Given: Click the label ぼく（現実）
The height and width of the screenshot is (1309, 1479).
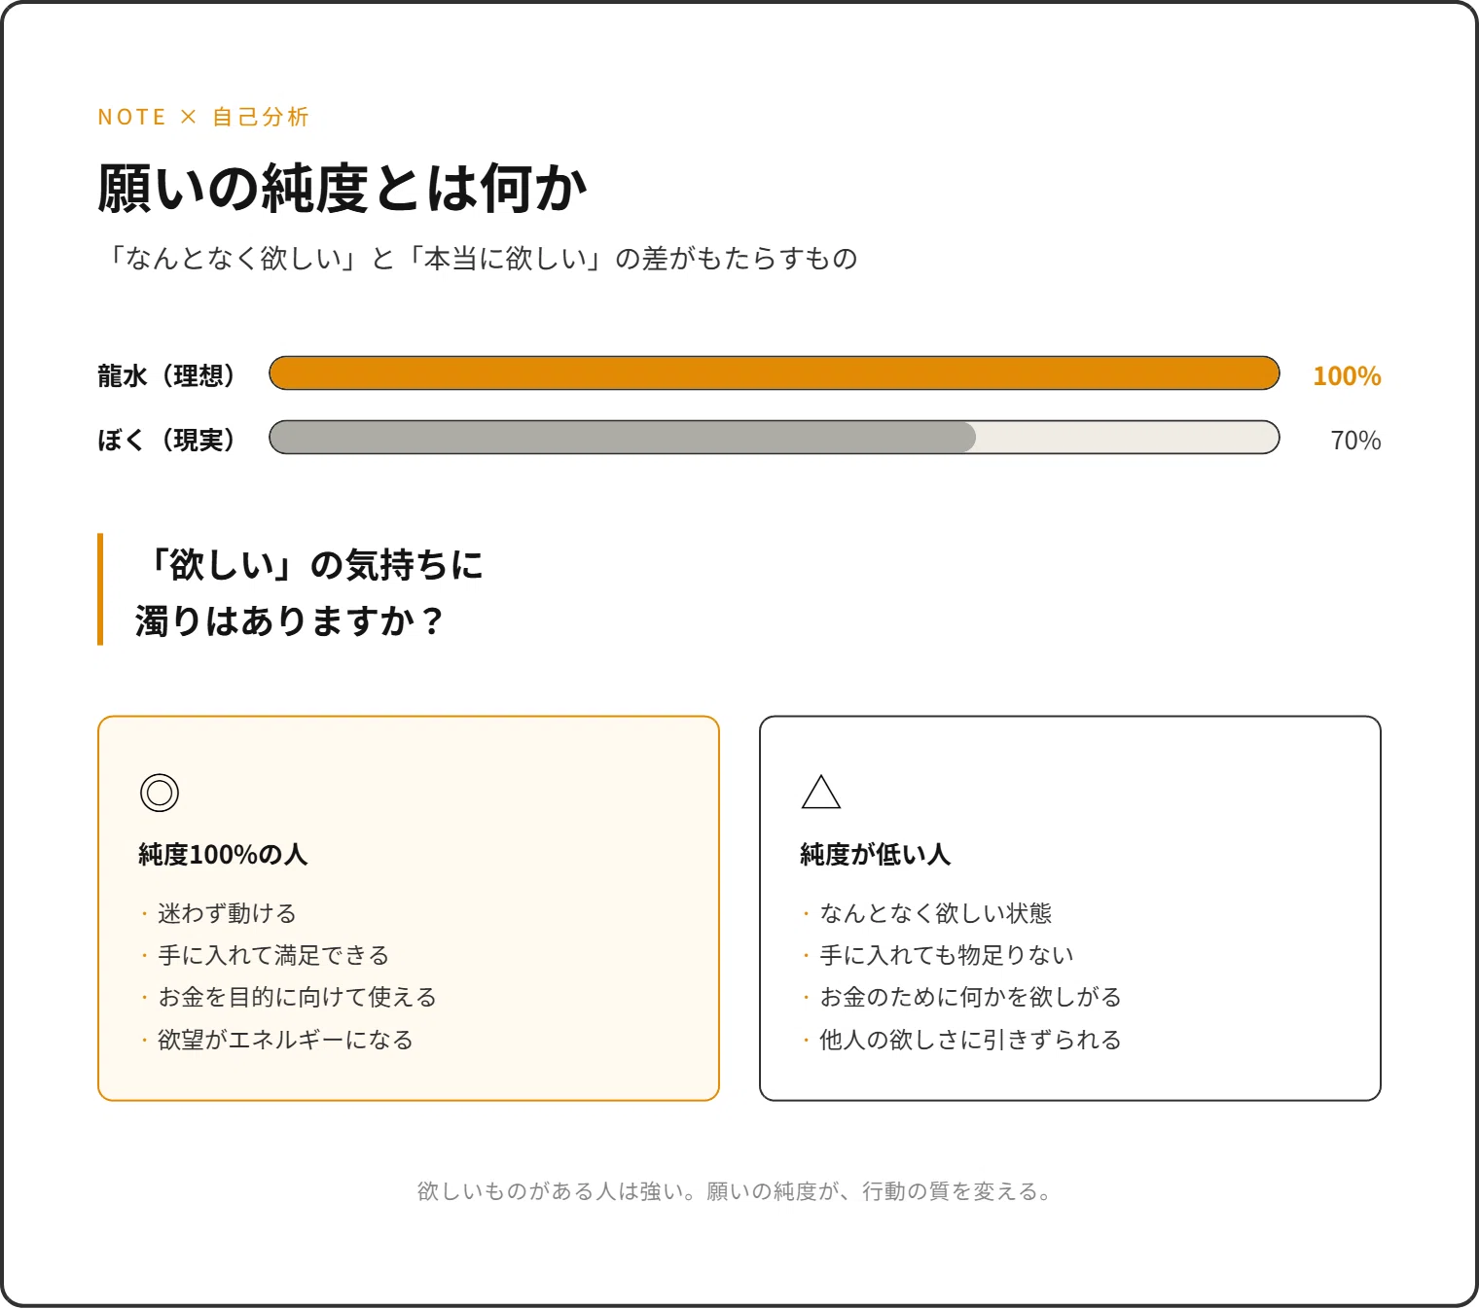Looking at the screenshot, I should pyautogui.click(x=166, y=440).
